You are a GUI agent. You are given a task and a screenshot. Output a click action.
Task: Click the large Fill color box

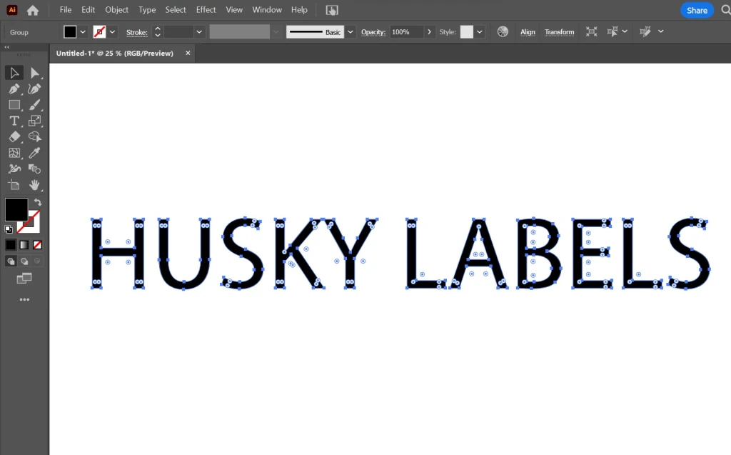click(16, 209)
